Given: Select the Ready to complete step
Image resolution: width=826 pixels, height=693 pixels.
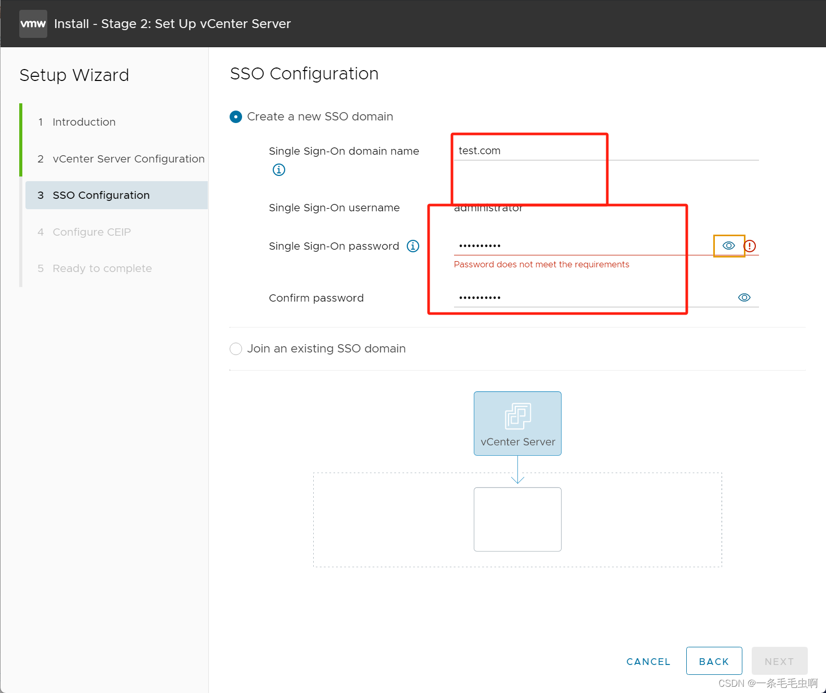Looking at the screenshot, I should tap(102, 268).
